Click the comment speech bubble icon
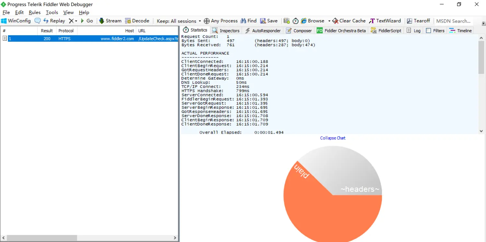 click(x=38, y=21)
